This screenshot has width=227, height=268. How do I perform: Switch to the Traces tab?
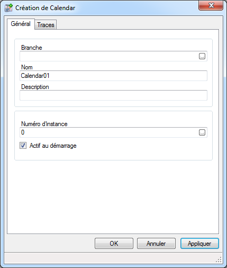(x=46, y=25)
